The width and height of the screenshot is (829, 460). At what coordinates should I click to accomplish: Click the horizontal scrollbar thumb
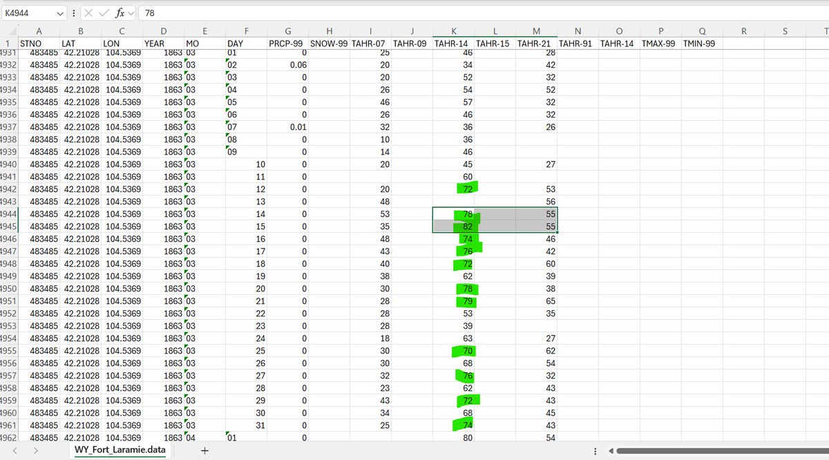723,451
